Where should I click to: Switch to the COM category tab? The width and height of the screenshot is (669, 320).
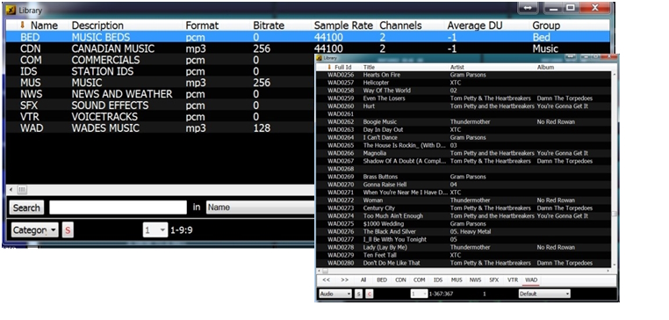[420, 280]
